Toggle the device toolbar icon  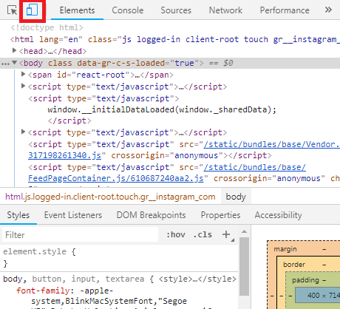(x=33, y=10)
